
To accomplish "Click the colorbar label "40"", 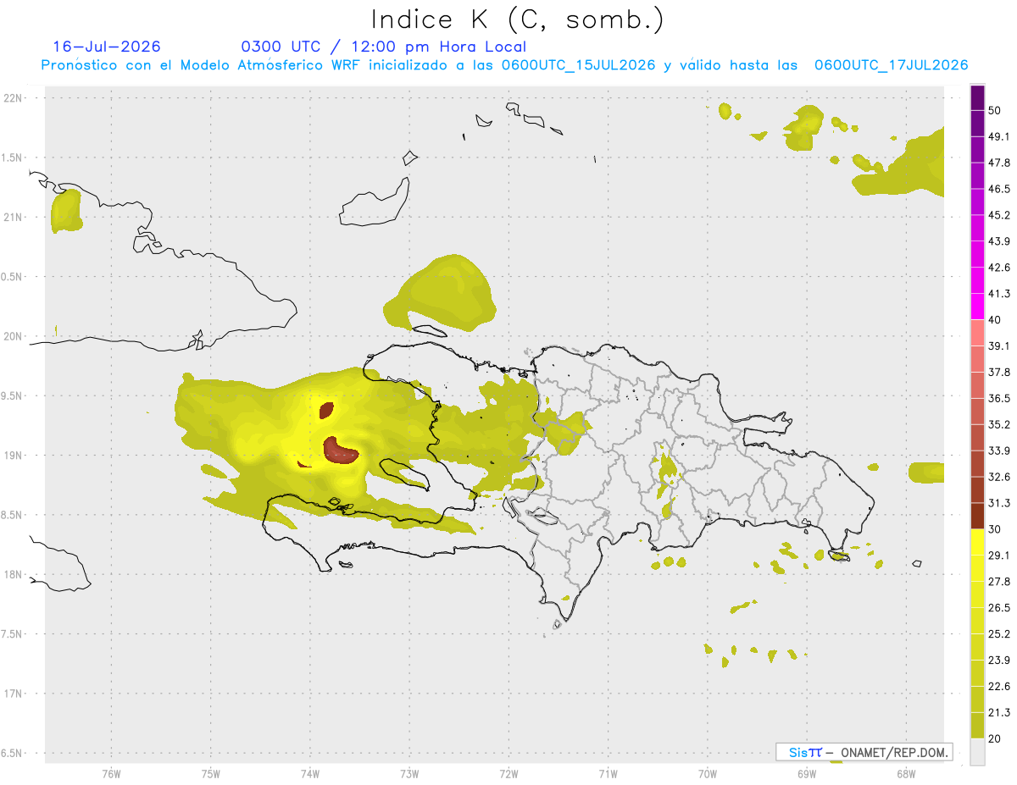I will point(995,320).
